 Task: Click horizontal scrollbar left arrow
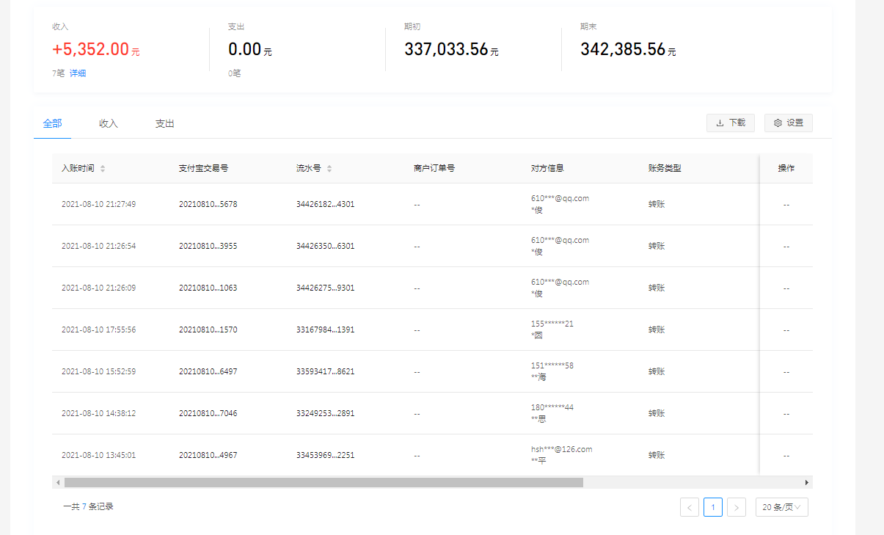[57, 483]
